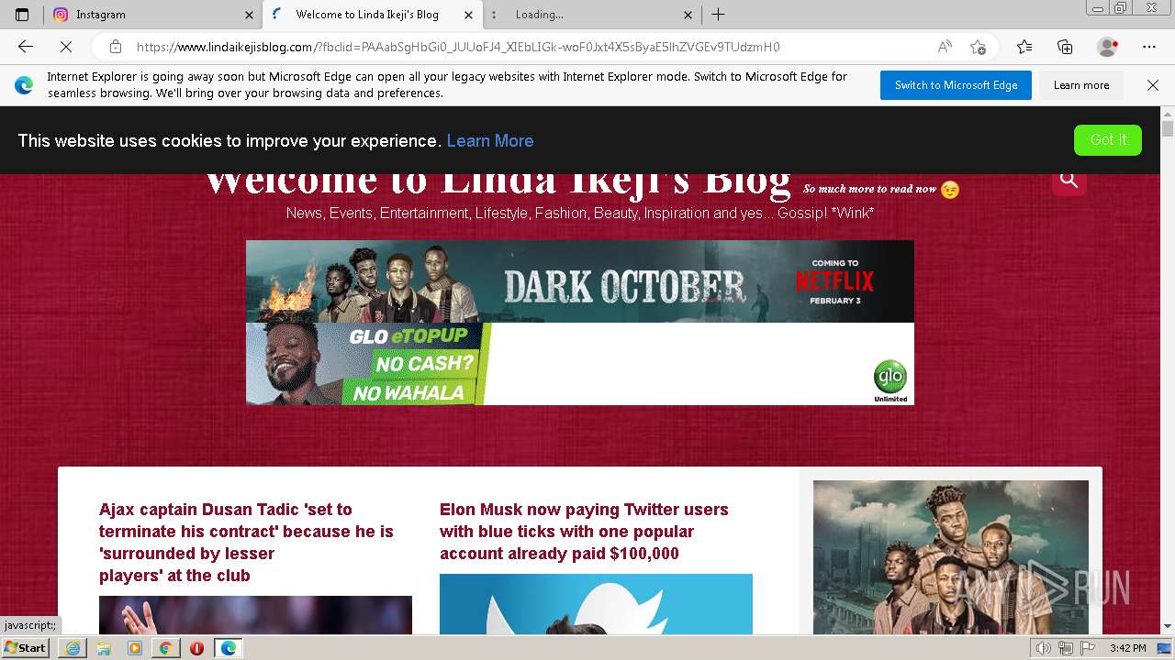
Task: Open the Glo eTopUp banner ad
Action: click(x=580, y=364)
